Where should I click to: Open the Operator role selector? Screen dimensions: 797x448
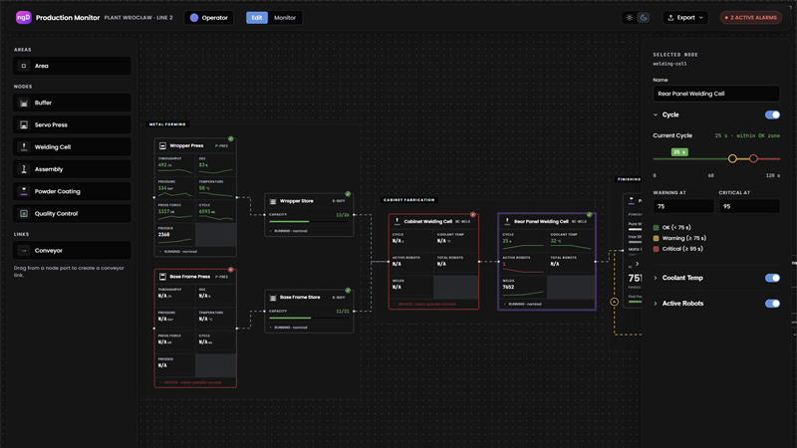pyautogui.click(x=209, y=18)
